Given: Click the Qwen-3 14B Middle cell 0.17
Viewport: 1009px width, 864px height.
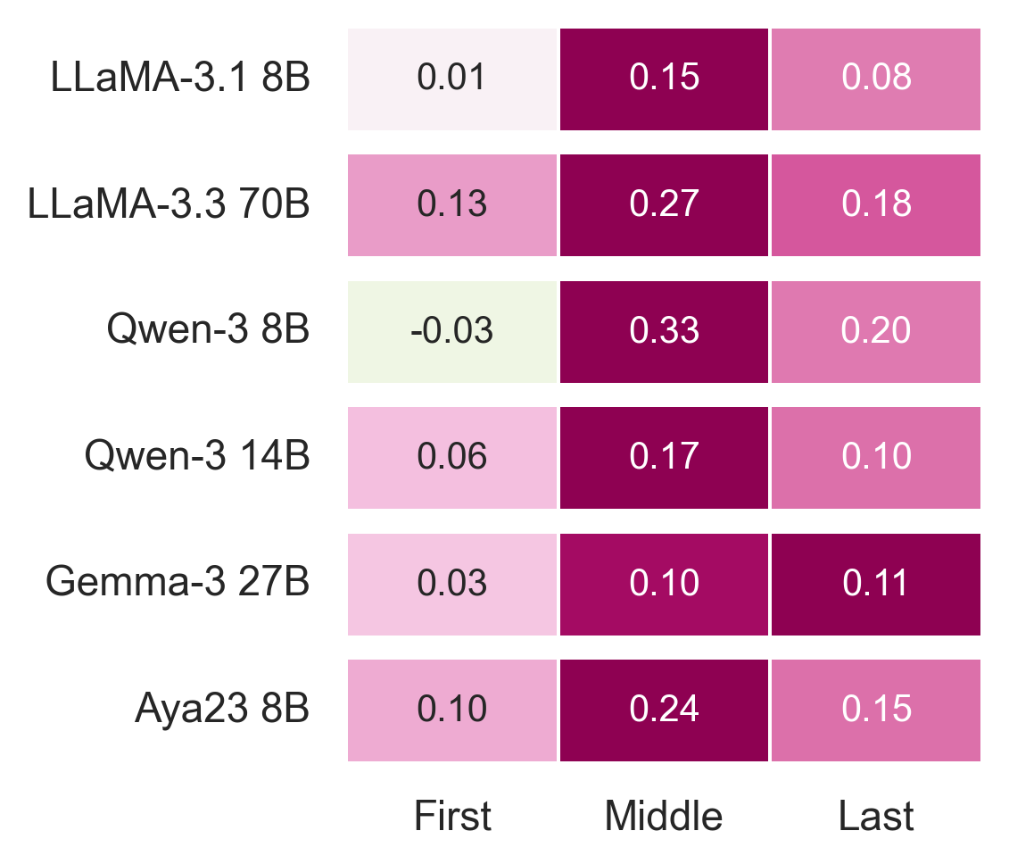Looking at the screenshot, I should [x=664, y=458].
